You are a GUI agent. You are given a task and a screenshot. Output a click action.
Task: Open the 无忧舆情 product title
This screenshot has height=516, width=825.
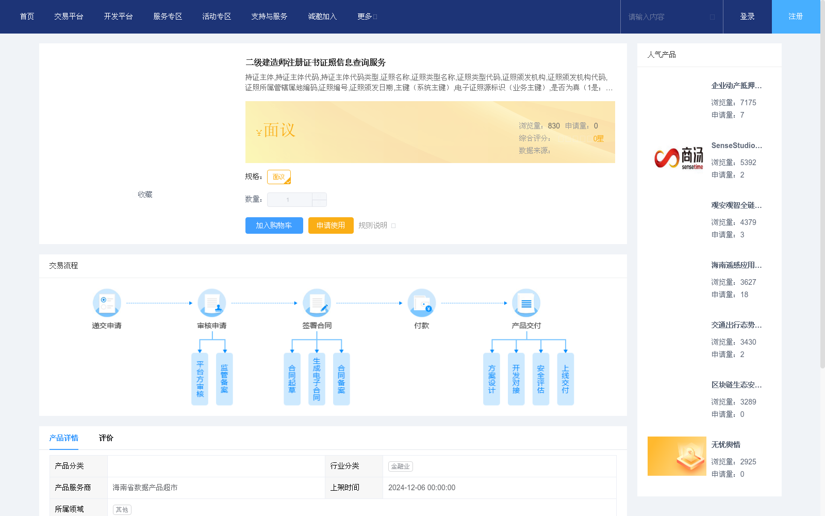[x=725, y=445]
